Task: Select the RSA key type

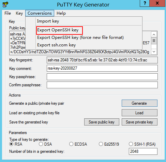Action: 16,144
